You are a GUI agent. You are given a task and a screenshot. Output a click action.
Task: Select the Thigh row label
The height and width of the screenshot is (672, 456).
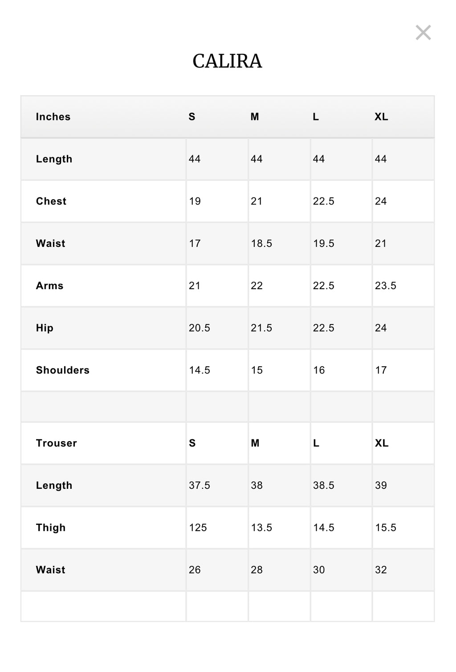51,528
